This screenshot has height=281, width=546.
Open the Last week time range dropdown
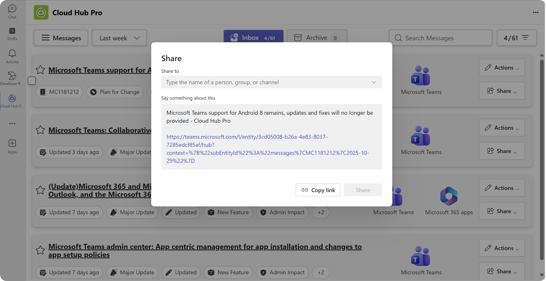[119, 38]
